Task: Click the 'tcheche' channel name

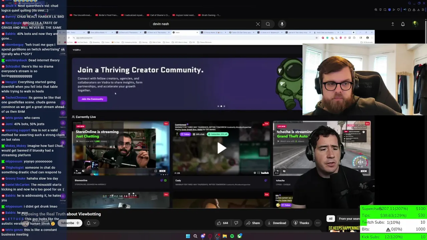Action: click(280, 180)
